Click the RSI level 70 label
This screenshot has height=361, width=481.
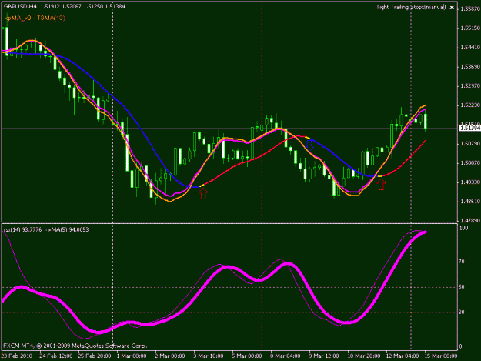[462, 262]
